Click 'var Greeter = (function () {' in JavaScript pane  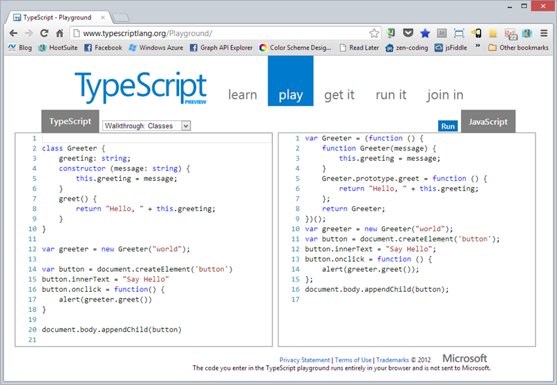pyautogui.click(x=364, y=138)
